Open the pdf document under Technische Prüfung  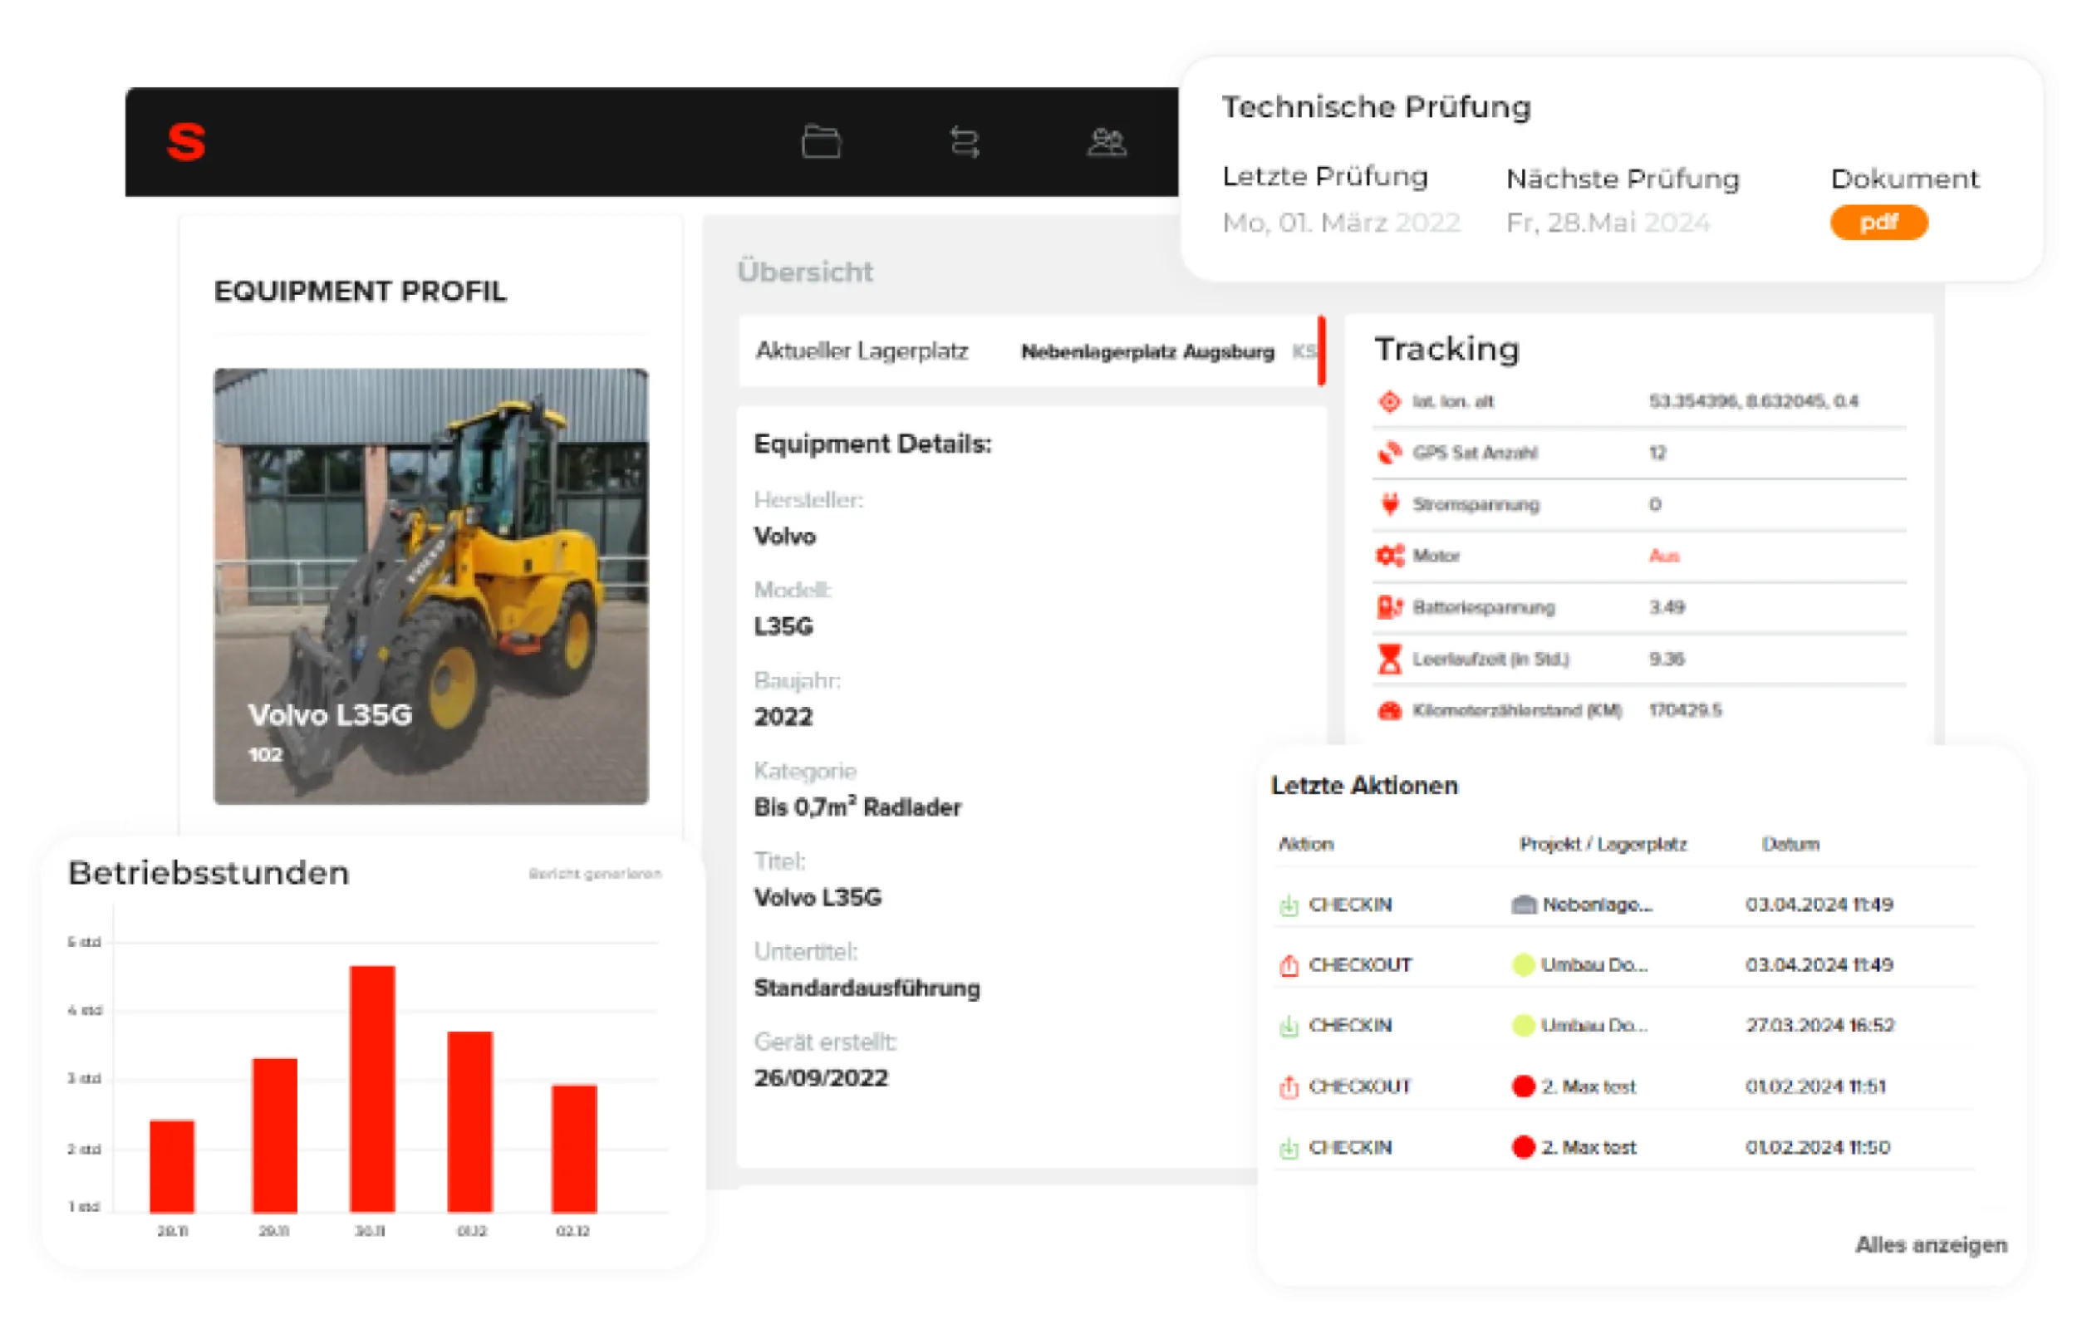(1878, 222)
